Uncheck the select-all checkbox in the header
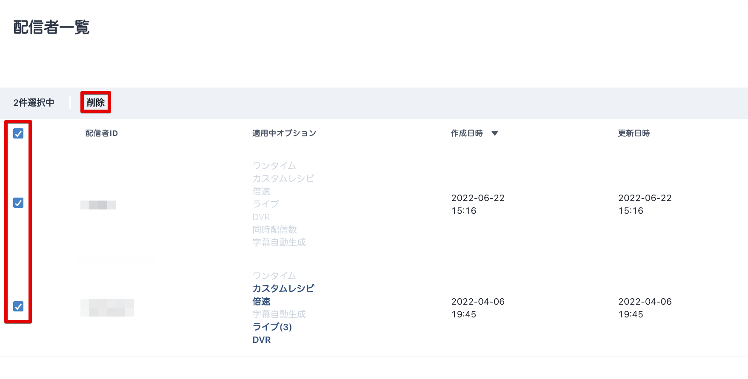 [18, 134]
